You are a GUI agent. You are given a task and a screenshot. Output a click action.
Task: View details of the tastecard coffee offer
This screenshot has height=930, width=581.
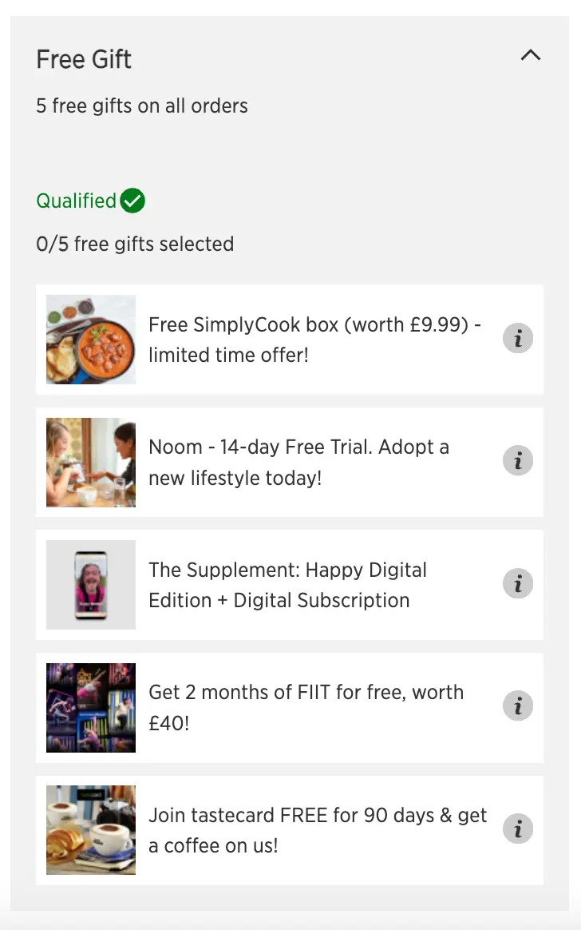517,829
